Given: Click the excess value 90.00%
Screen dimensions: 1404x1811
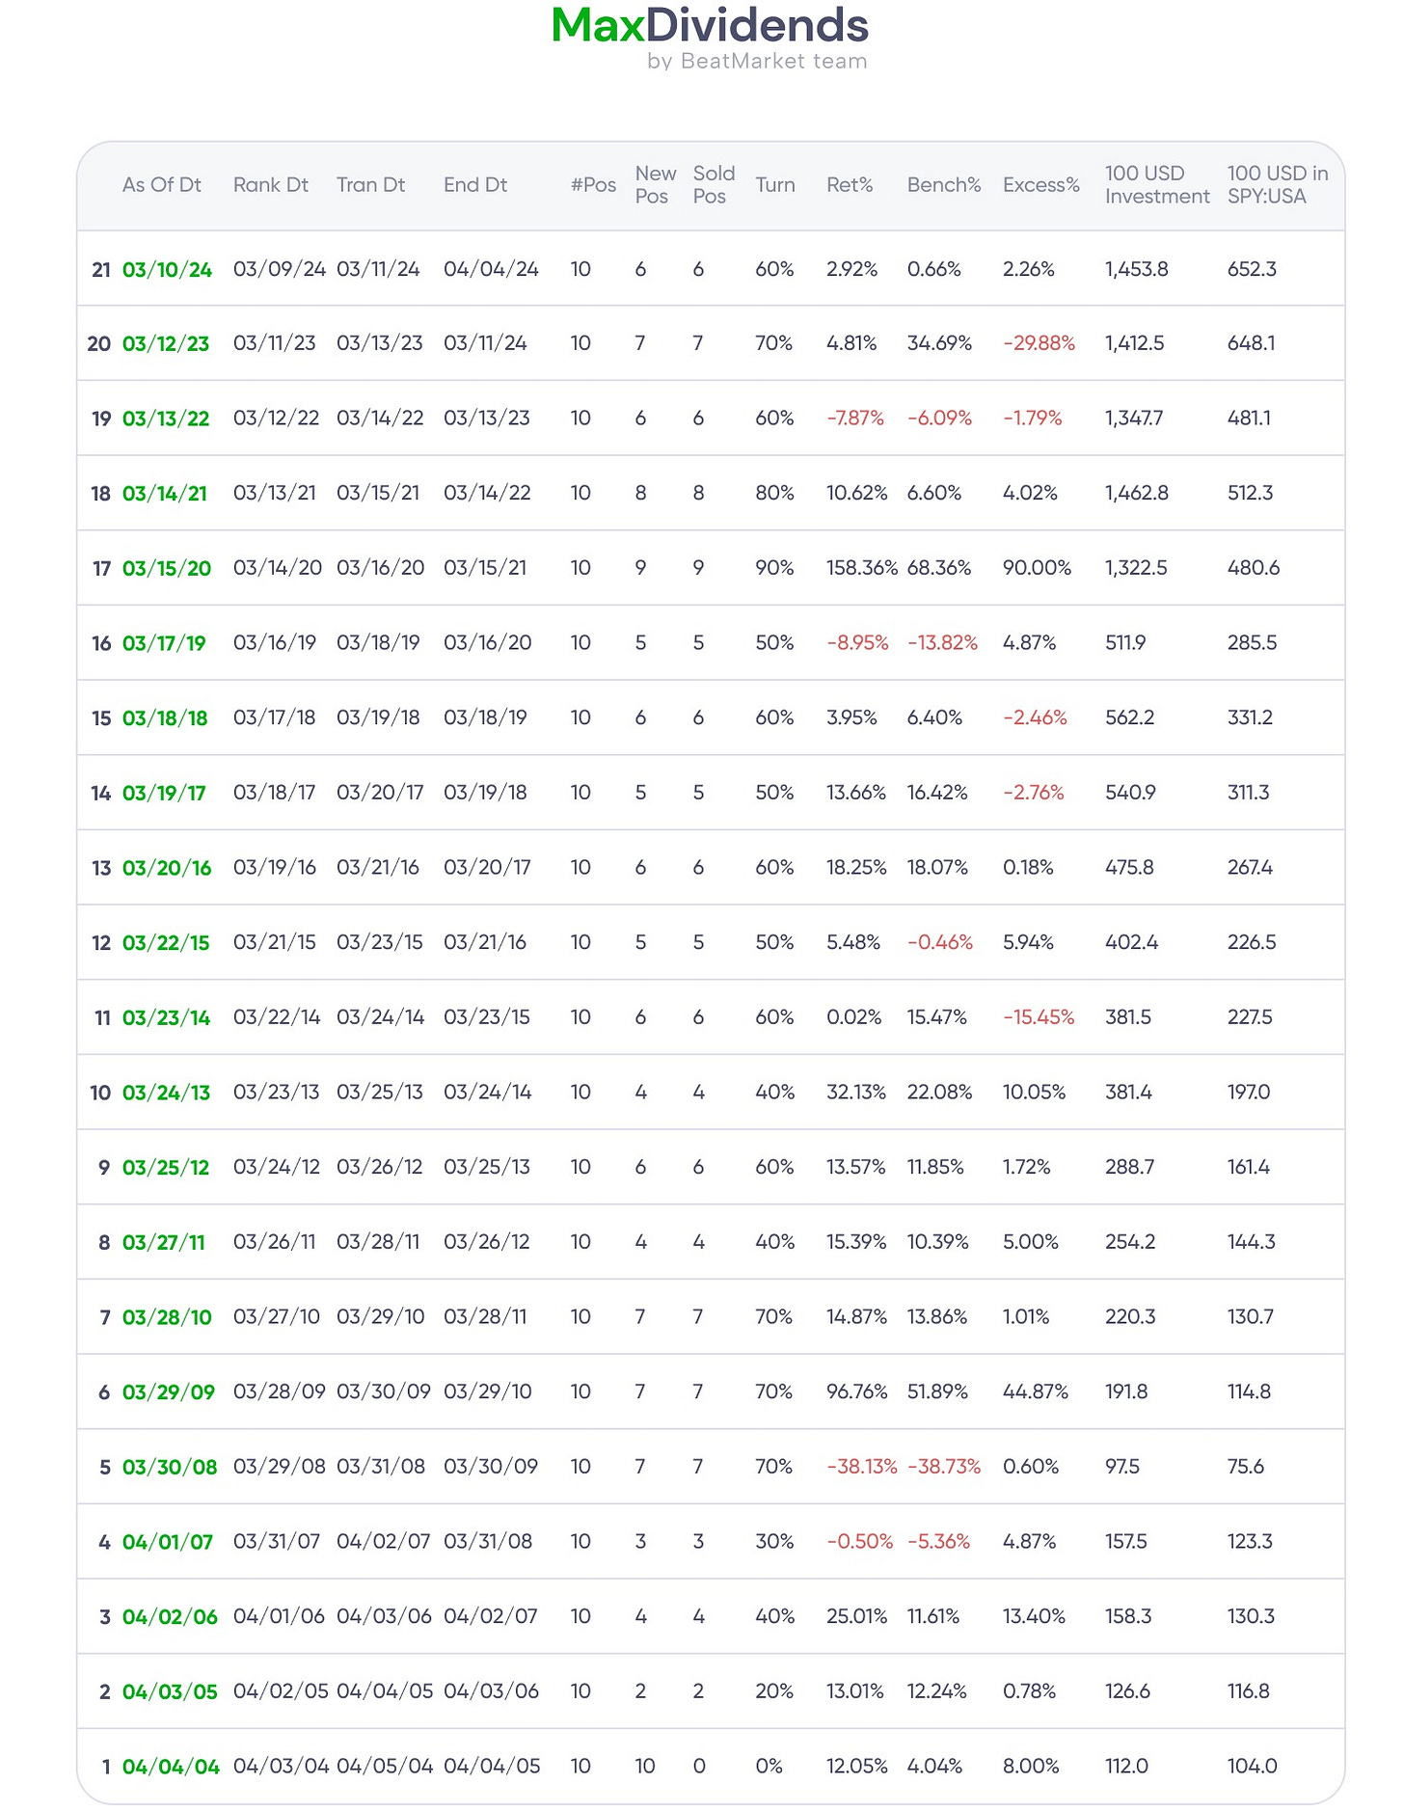Looking at the screenshot, I should [1037, 568].
